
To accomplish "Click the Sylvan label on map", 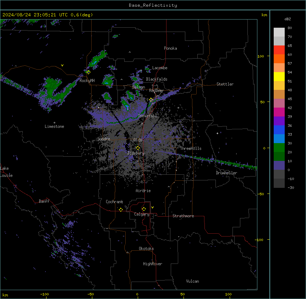I will [x=138, y=87].
